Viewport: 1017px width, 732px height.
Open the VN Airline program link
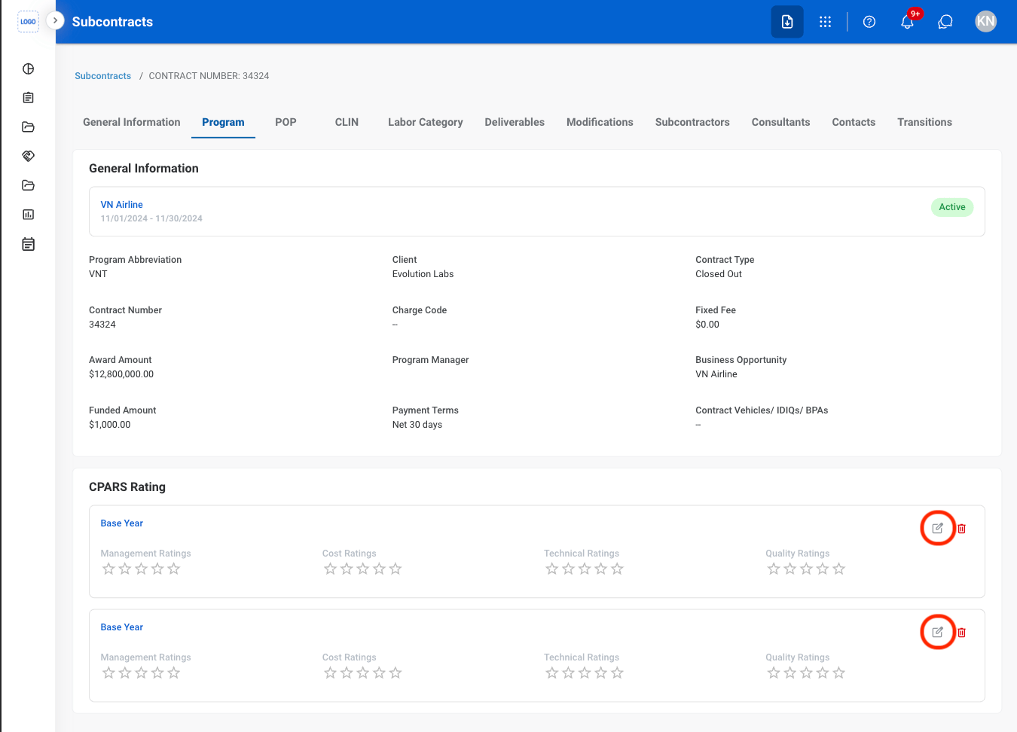coord(122,205)
